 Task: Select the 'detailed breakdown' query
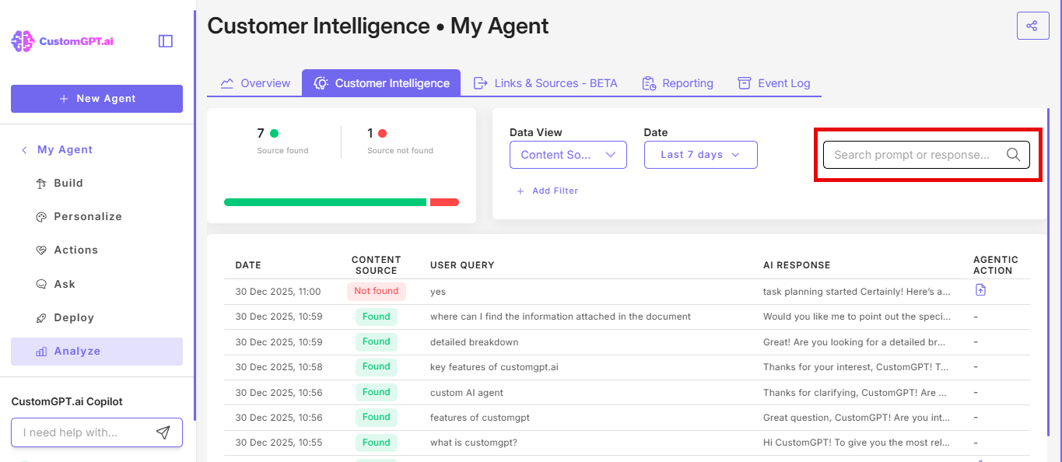[474, 342]
